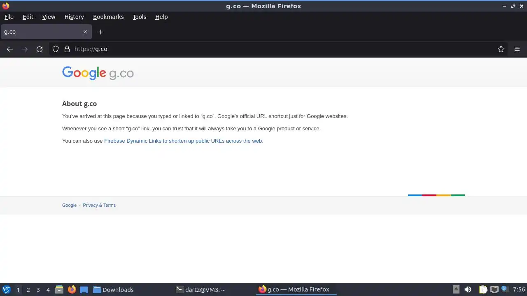
Task: Click the network connection tray icon
Action: coord(494,289)
